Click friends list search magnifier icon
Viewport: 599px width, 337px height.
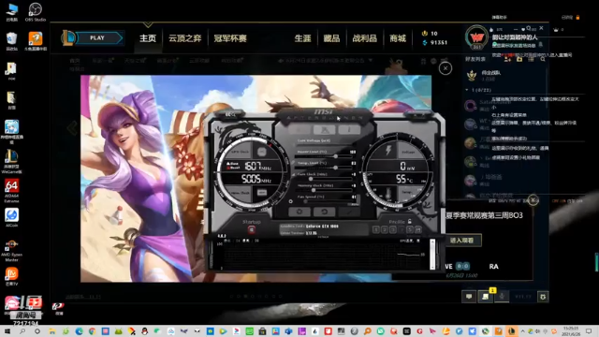coord(543,59)
